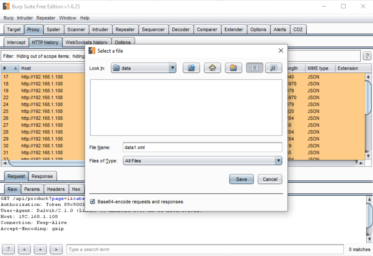
Task: Go up one folder level icon
Action: click(191, 68)
